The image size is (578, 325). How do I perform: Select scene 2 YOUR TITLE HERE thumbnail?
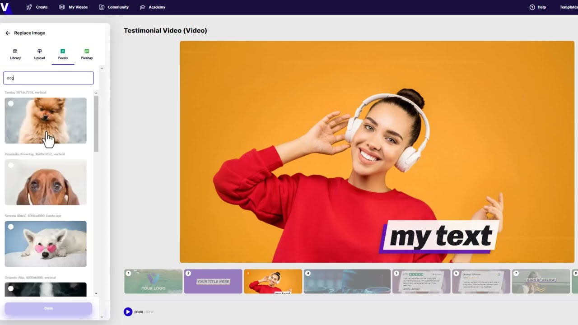point(213,281)
